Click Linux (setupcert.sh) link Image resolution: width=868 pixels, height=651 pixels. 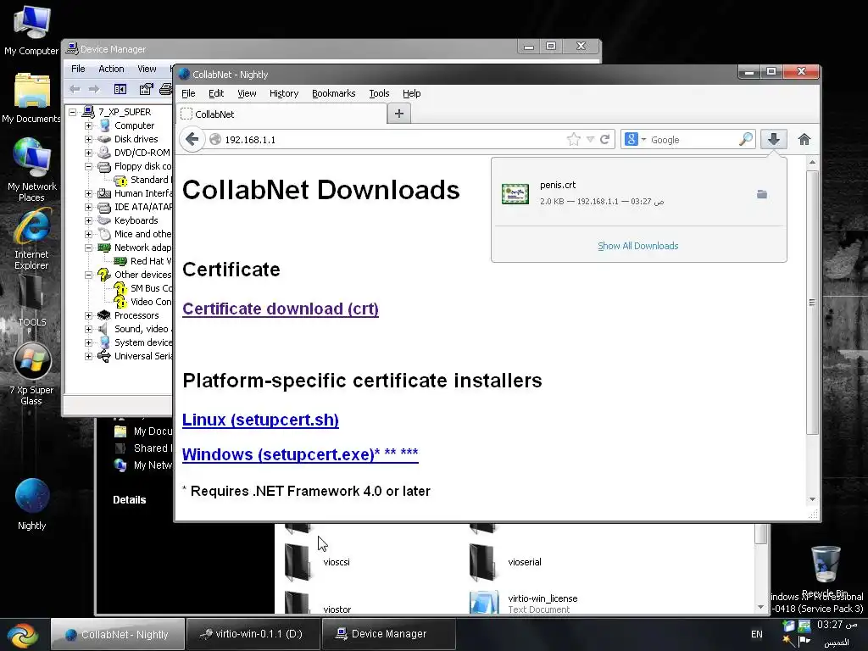pyautogui.click(x=260, y=420)
